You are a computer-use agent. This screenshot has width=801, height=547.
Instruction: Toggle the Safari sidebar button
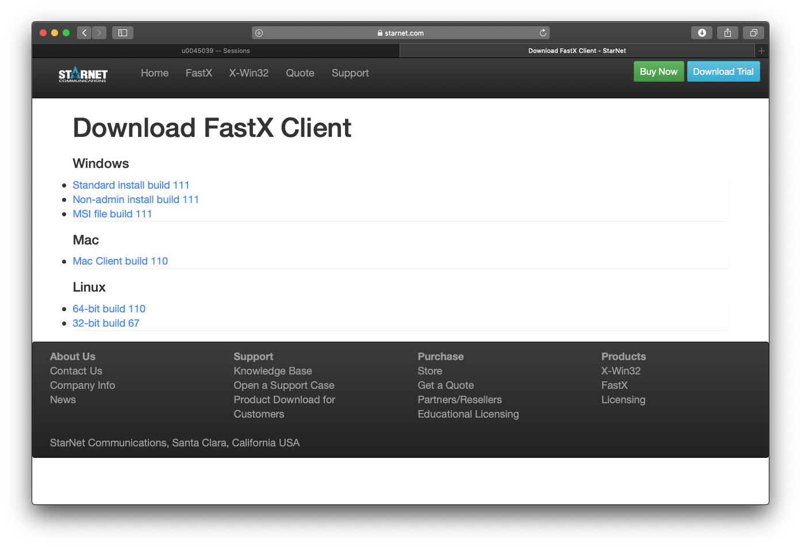(x=122, y=33)
